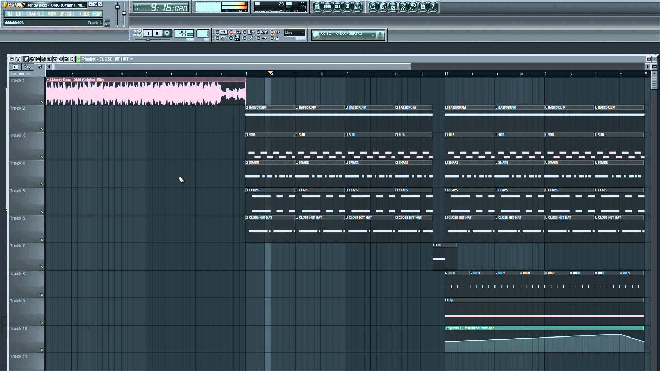Toggle the Playlist snap magnet icon
The image size is (660, 371).
pos(18,59)
